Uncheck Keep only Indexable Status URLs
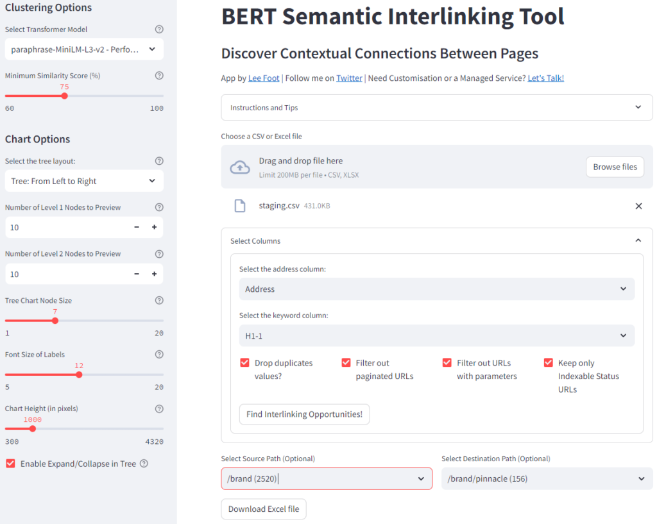657x524 pixels. [x=548, y=363]
